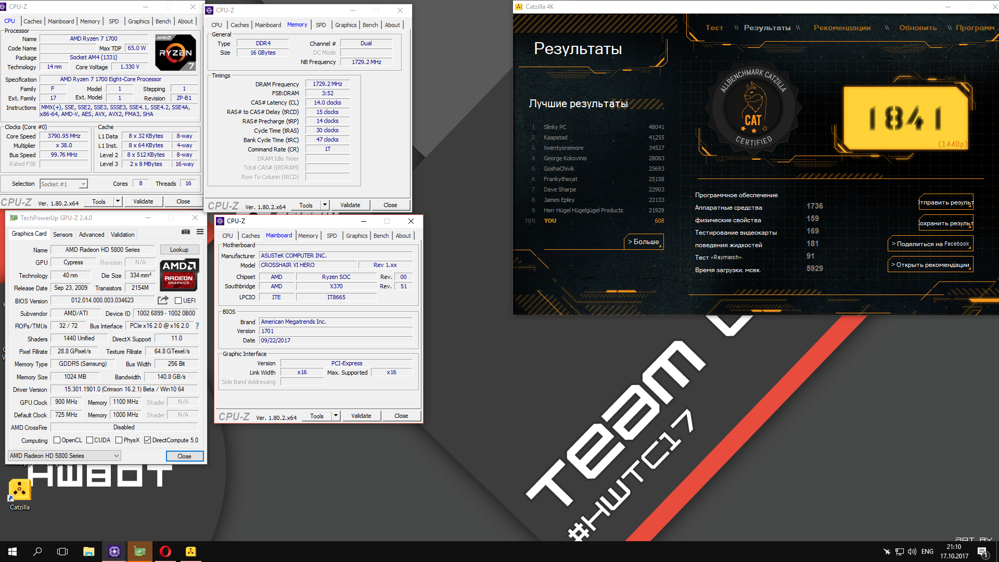The height and width of the screenshot is (562, 999).
Task: Switch to CPU-Z via its taskbar icon
Action: coord(114,552)
